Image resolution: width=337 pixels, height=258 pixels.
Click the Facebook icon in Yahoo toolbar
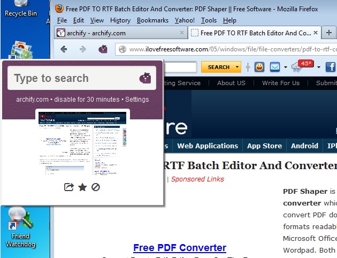point(331,67)
